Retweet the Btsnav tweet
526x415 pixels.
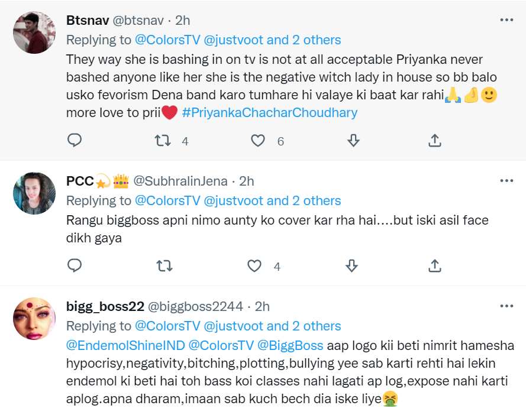[x=163, y=141]
